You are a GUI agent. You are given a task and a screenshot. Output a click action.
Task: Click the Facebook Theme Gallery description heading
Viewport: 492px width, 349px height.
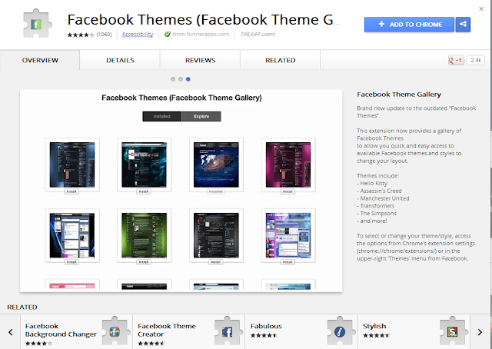[399, 95]
